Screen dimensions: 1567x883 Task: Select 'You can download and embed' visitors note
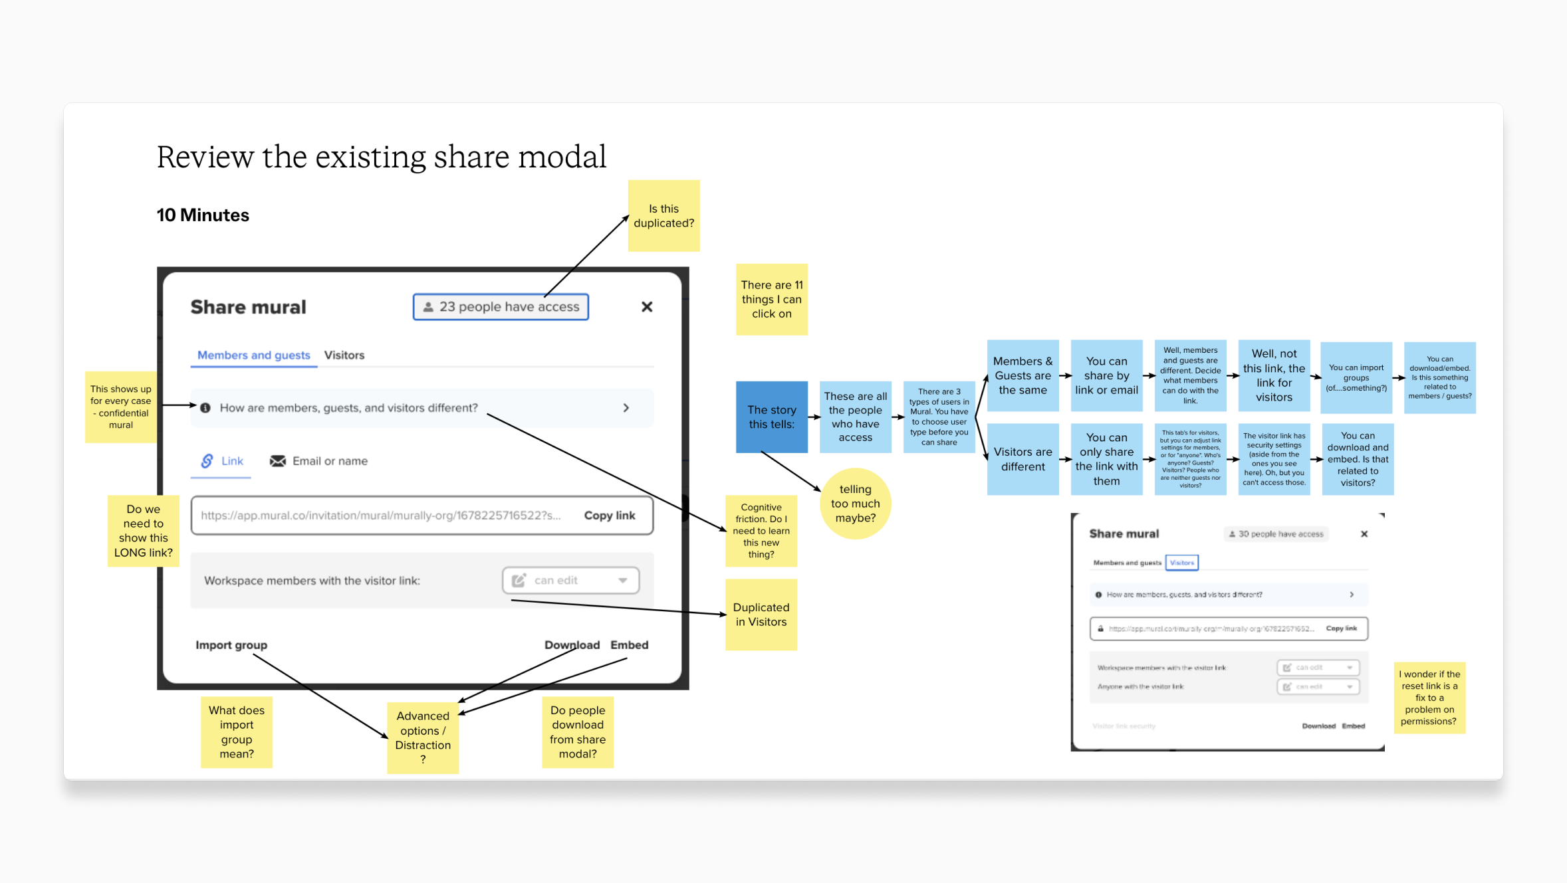click(x=1358, y=459)
